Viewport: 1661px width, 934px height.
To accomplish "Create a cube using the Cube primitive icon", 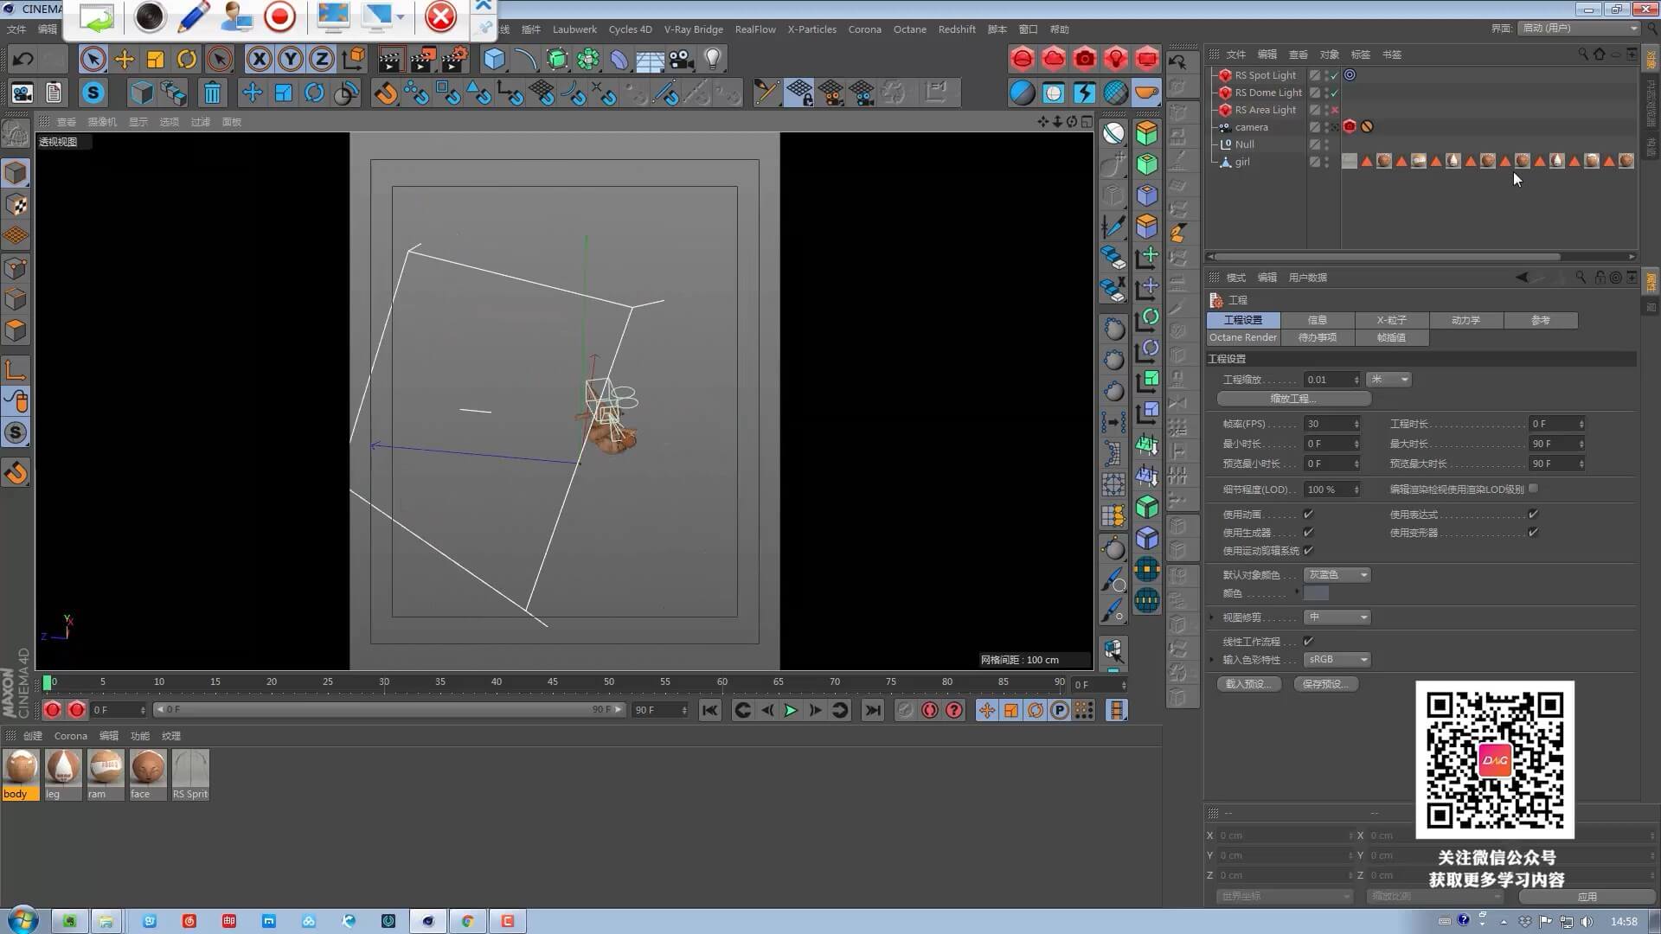I will coord(494,59).
